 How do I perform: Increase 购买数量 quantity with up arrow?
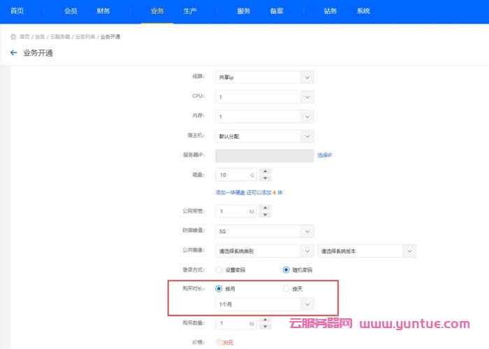coord(265,320)
